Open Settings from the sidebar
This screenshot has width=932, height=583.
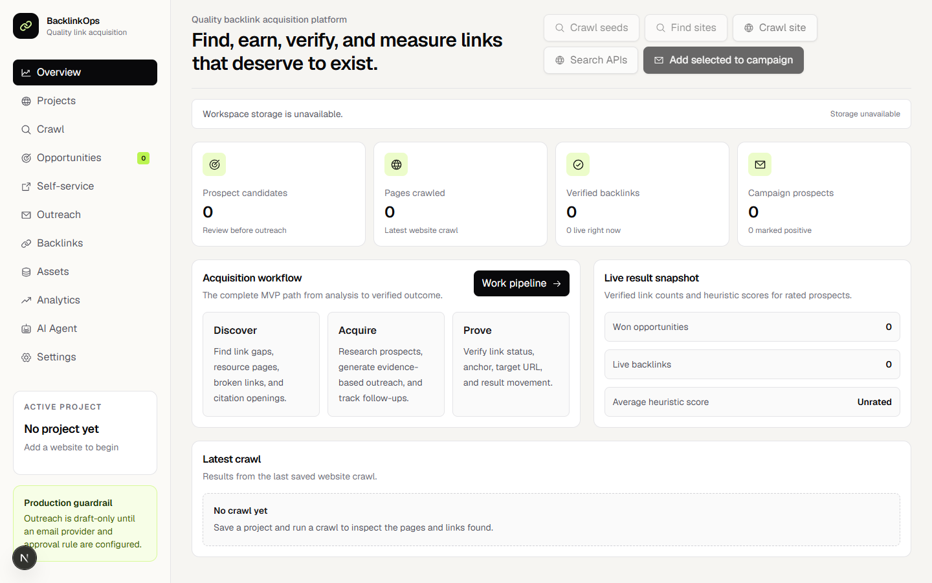(85, 357)
